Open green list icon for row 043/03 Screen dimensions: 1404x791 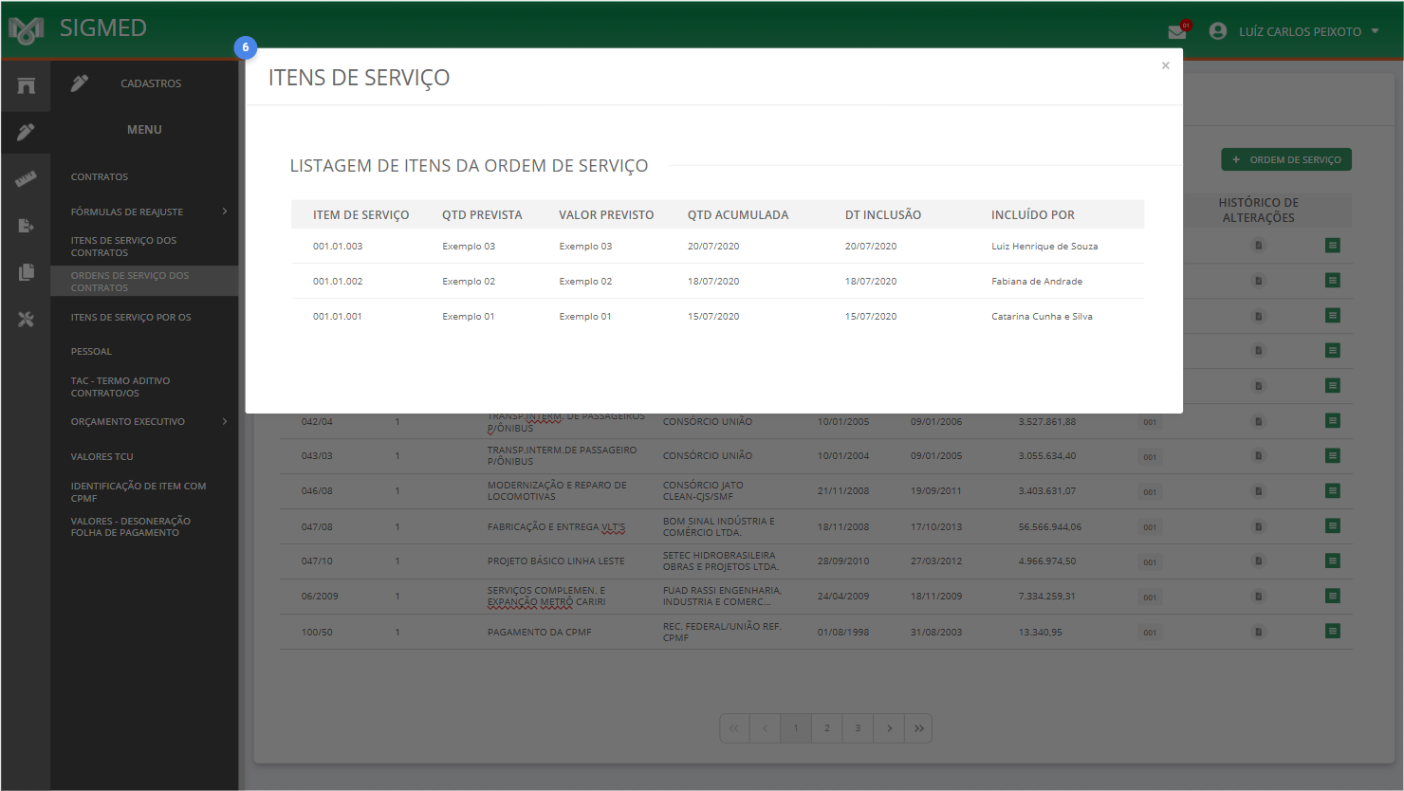point(1333,456)
